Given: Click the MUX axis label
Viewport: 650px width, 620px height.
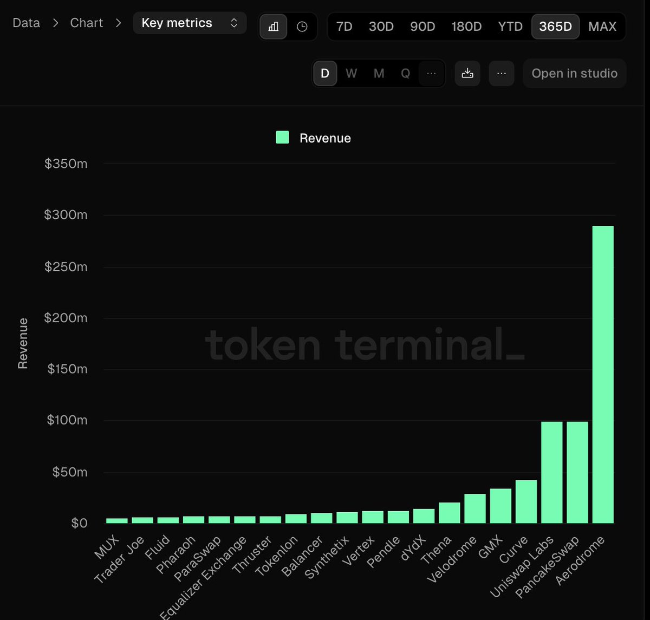Looking at the screenshot, I should coord(107,547).
